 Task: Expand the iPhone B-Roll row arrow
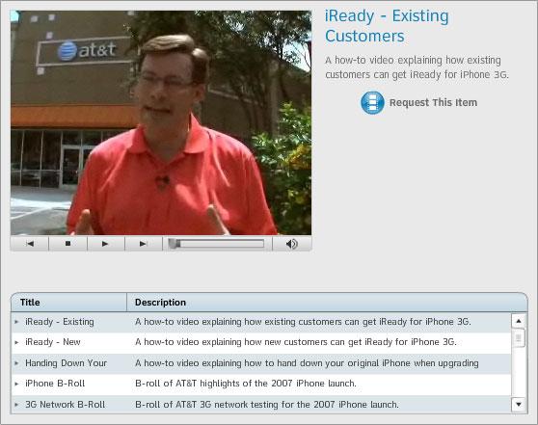pos(16,384)
